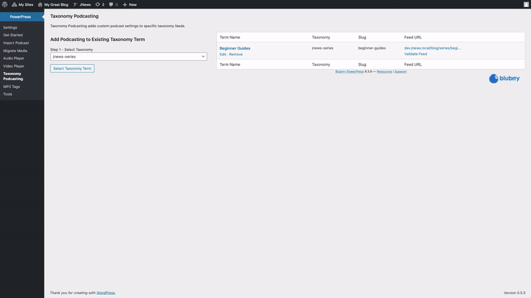Click the Blubrry logo
This screenshot has height=298, width=531.
pyautogui.click(x=503, y=79)
